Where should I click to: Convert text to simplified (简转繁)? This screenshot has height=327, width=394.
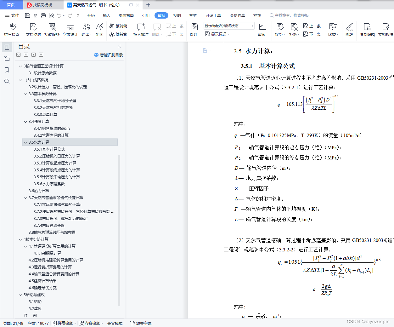(x=118, y=34)
